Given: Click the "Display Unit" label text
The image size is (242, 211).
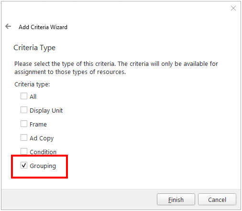Looking at the screenshot, I should 46,110.
